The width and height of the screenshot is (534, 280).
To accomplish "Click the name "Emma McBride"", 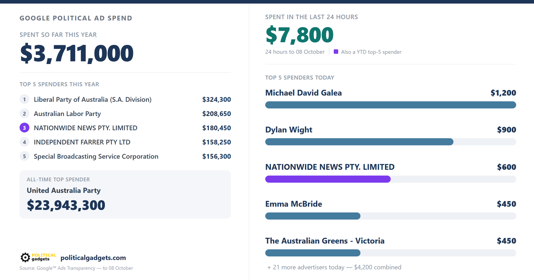I will (x=294, y=204).
